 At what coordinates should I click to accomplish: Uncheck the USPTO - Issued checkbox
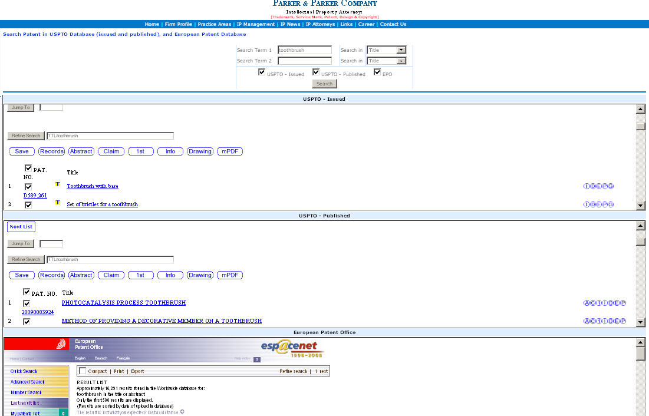click(x=262, y=72)
